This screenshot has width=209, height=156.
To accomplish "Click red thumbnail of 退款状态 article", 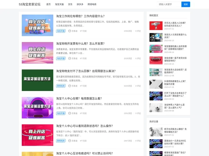I will point(37,135).
